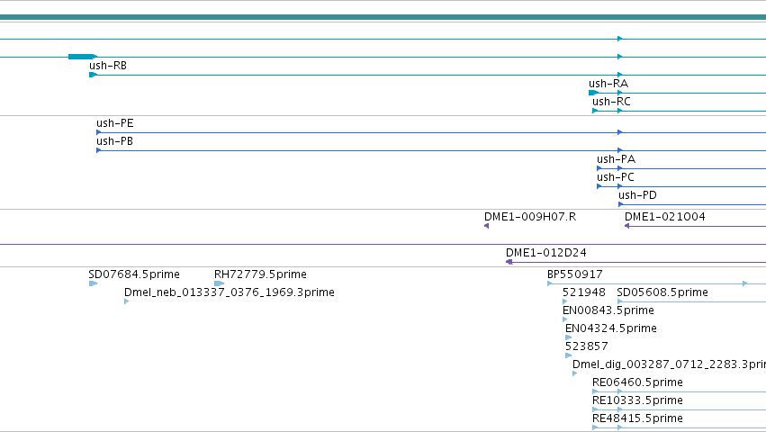Screen dimensions: 766x432
Task: Click the EN04324.5prime arrow glyph
Action: click(568, 337)
